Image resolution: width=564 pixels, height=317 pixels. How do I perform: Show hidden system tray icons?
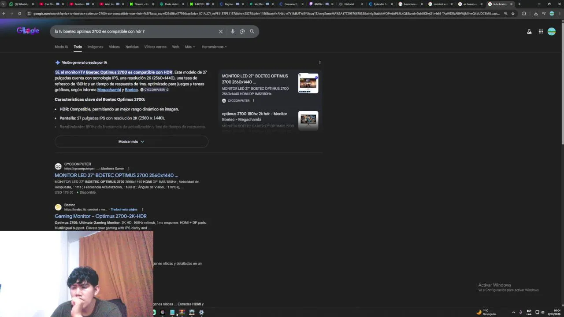(513, 312)
